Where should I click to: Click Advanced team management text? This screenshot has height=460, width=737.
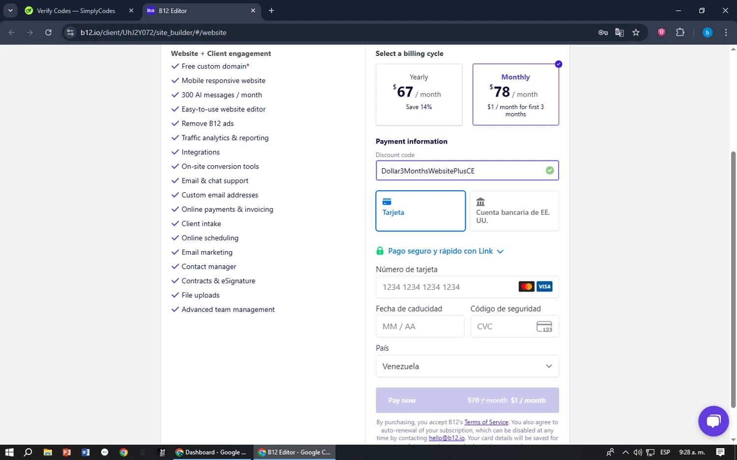point(228,309)
